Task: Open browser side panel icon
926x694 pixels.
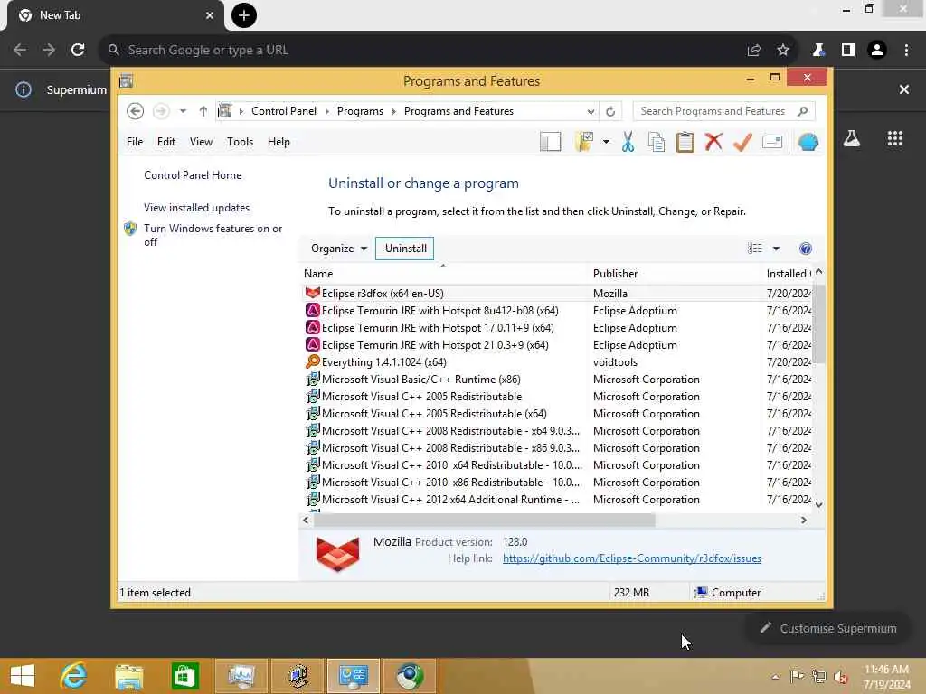Action: tap(847, 51)
